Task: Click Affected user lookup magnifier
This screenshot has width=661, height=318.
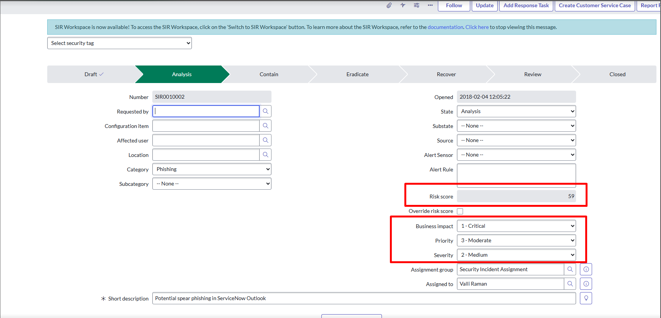Action: click(x=265, y=140)
